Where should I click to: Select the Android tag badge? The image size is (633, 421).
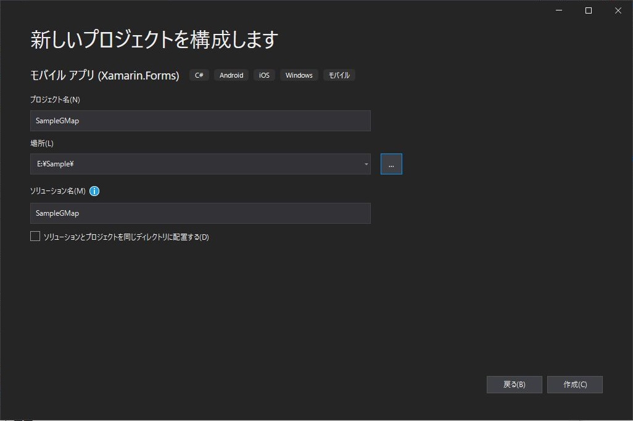coord(231,75)
